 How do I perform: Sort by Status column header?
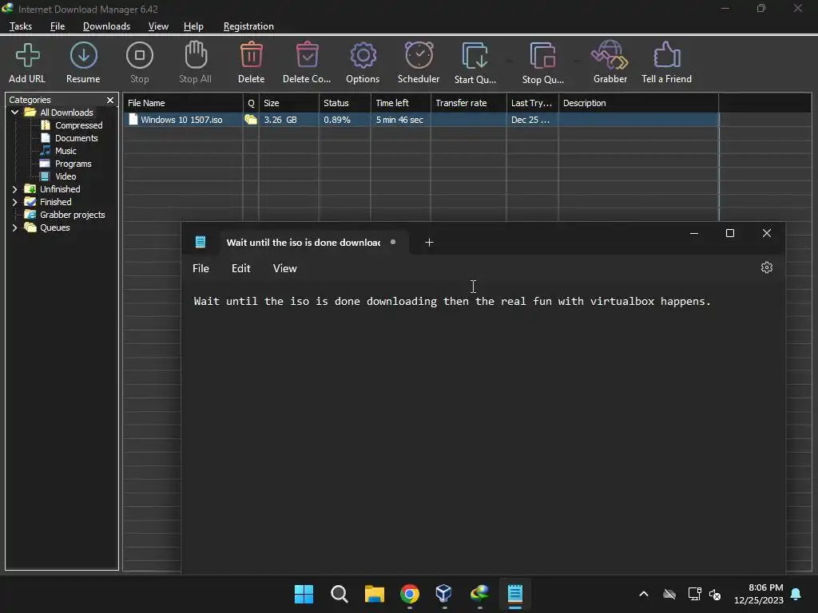point(344,103)
